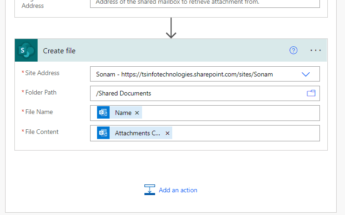Open the Create file ellipsis menu
The height and width of the screenshot is (215, 345).
[316, 51]
